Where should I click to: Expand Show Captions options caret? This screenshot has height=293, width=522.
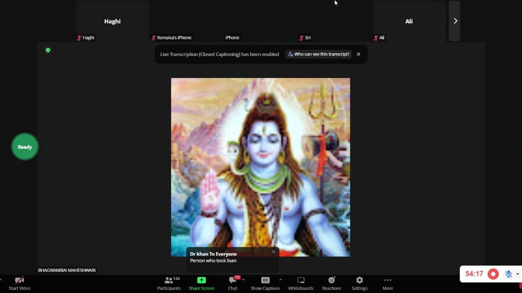pos(281,280)
